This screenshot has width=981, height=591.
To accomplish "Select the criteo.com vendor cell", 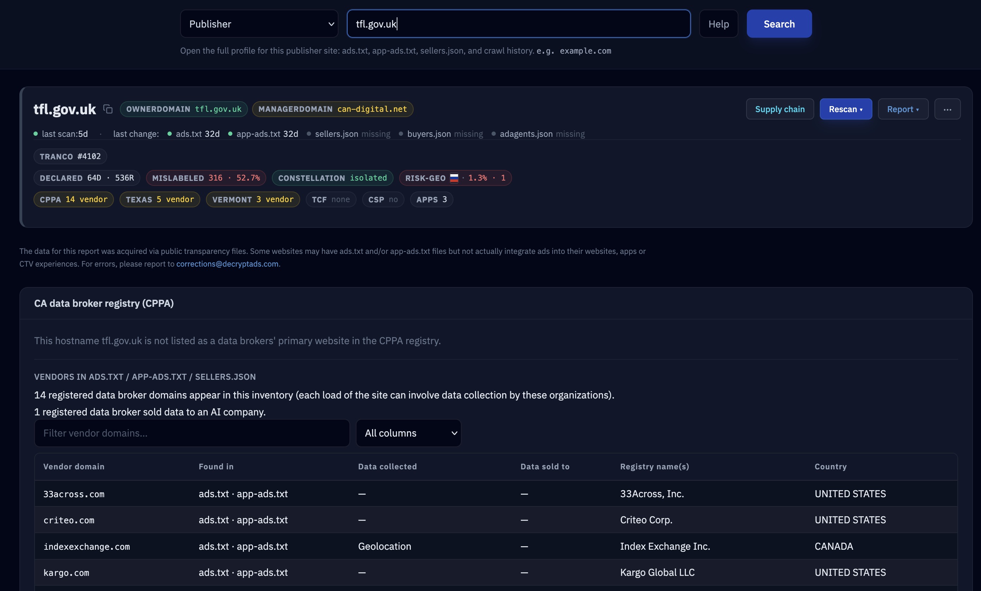I will coord(69,520).
